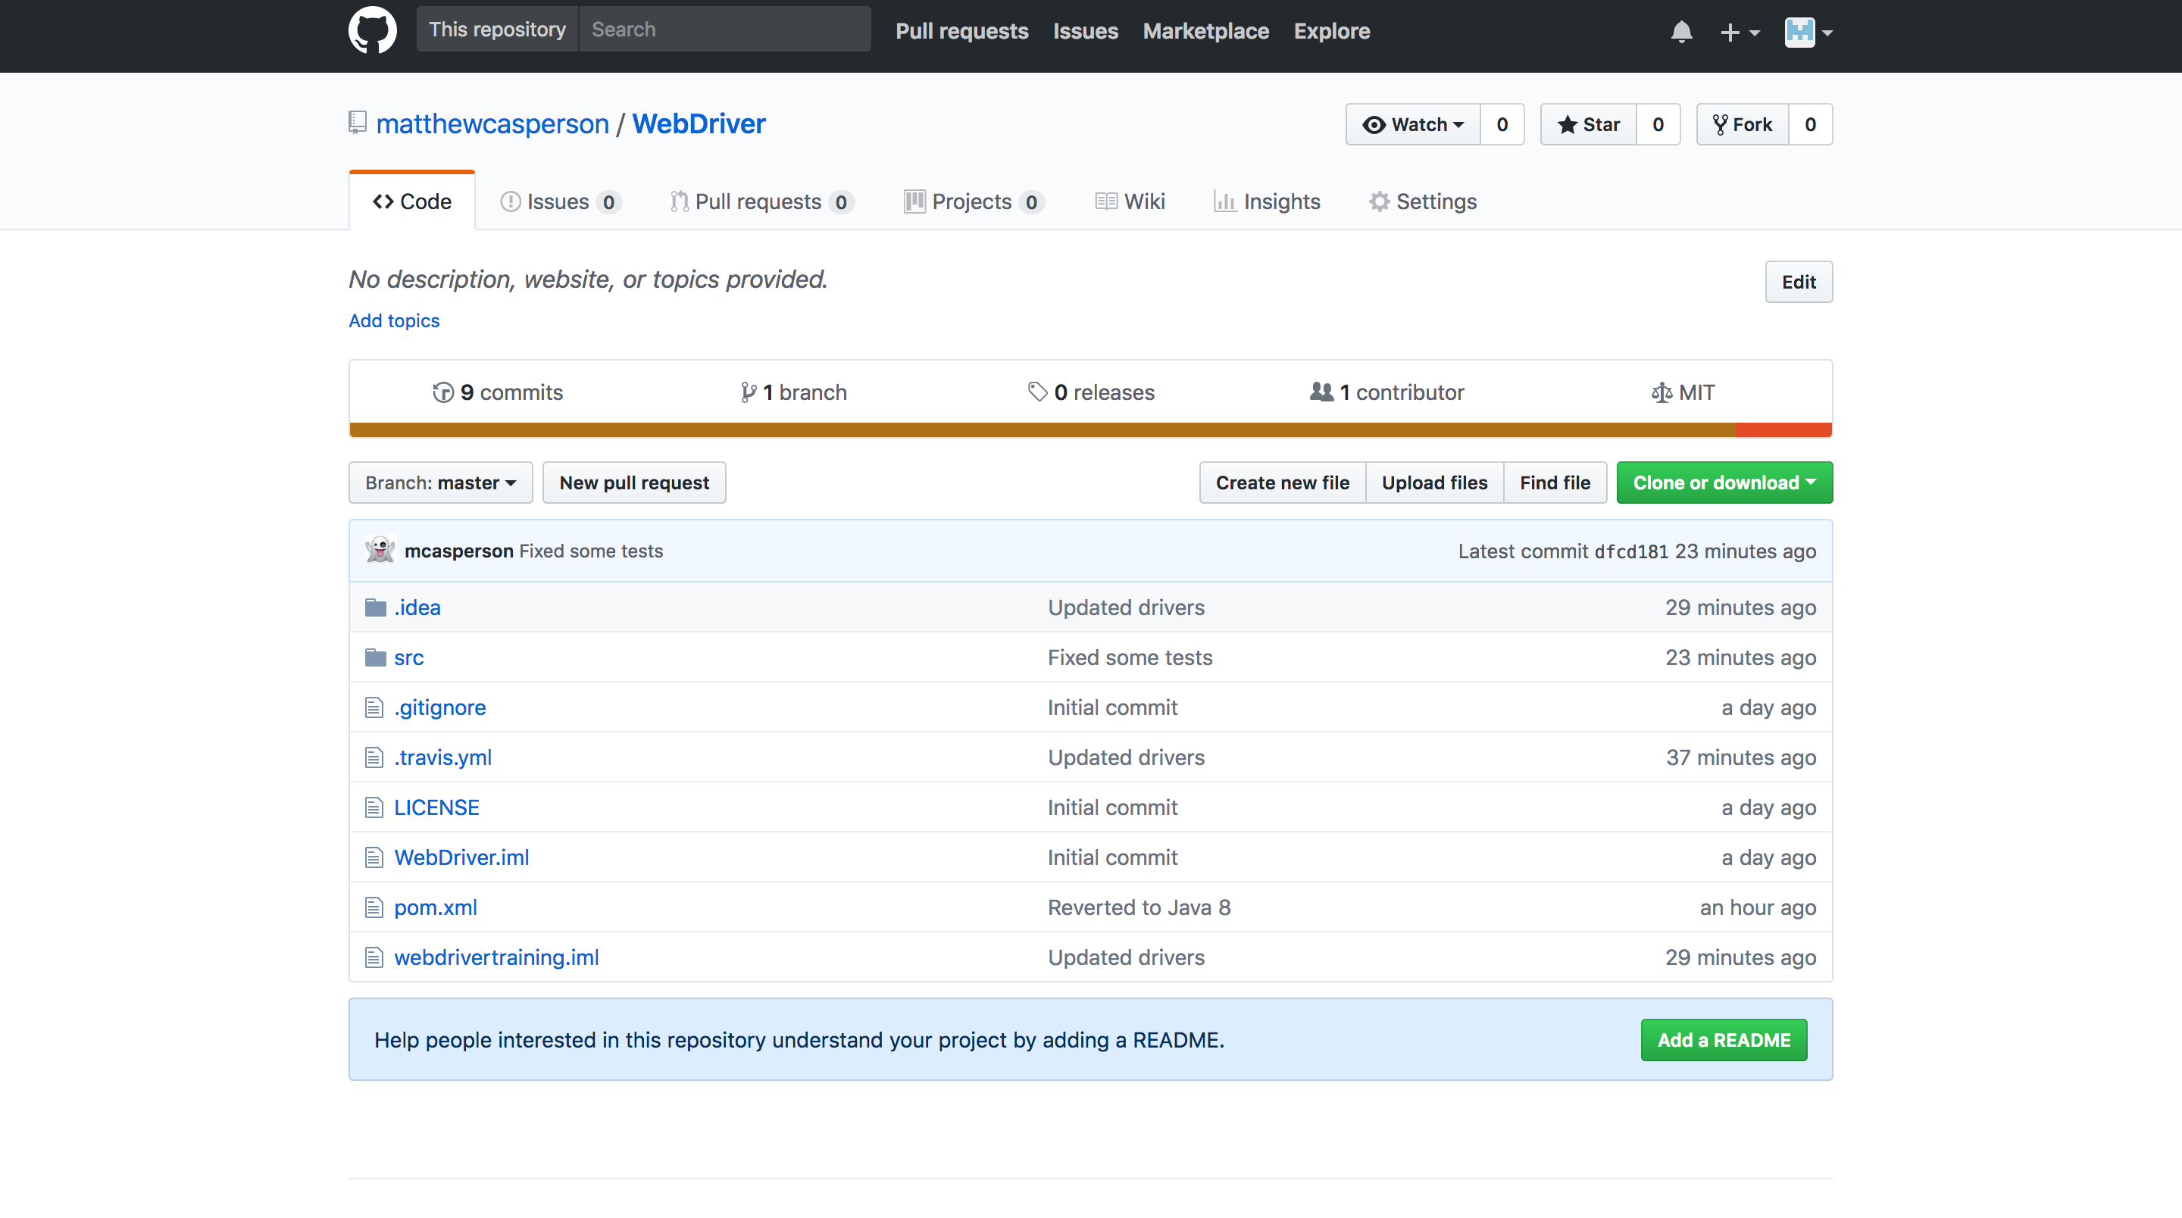Open the .idea folder
The image size is (2182, 1218).
[x=417, y=607]
